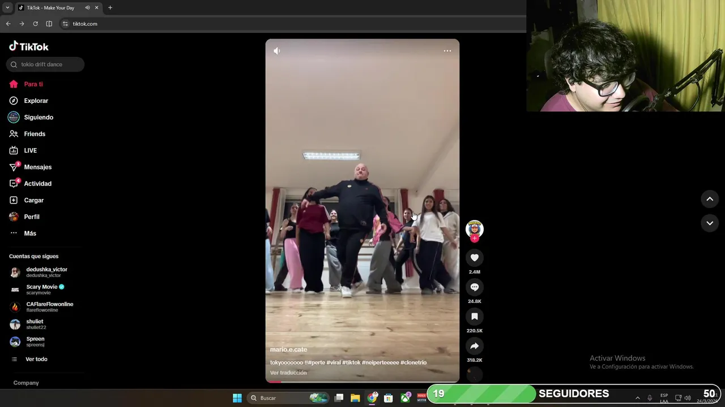This screenshot has width=725, height=407.
Task: Reload the page with refresh icon
Action: 35,24
